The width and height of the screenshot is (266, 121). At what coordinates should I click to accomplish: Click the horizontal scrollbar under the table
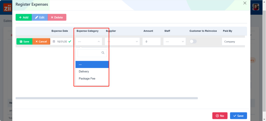[x=107, y=98]
